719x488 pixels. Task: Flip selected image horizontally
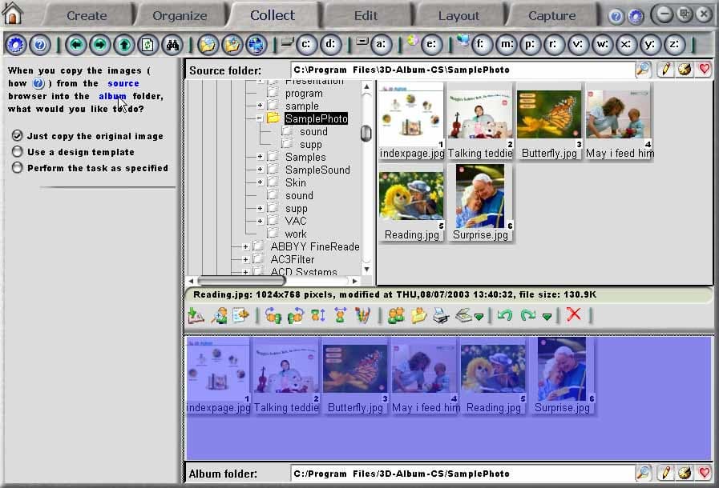tap(340, 315)
